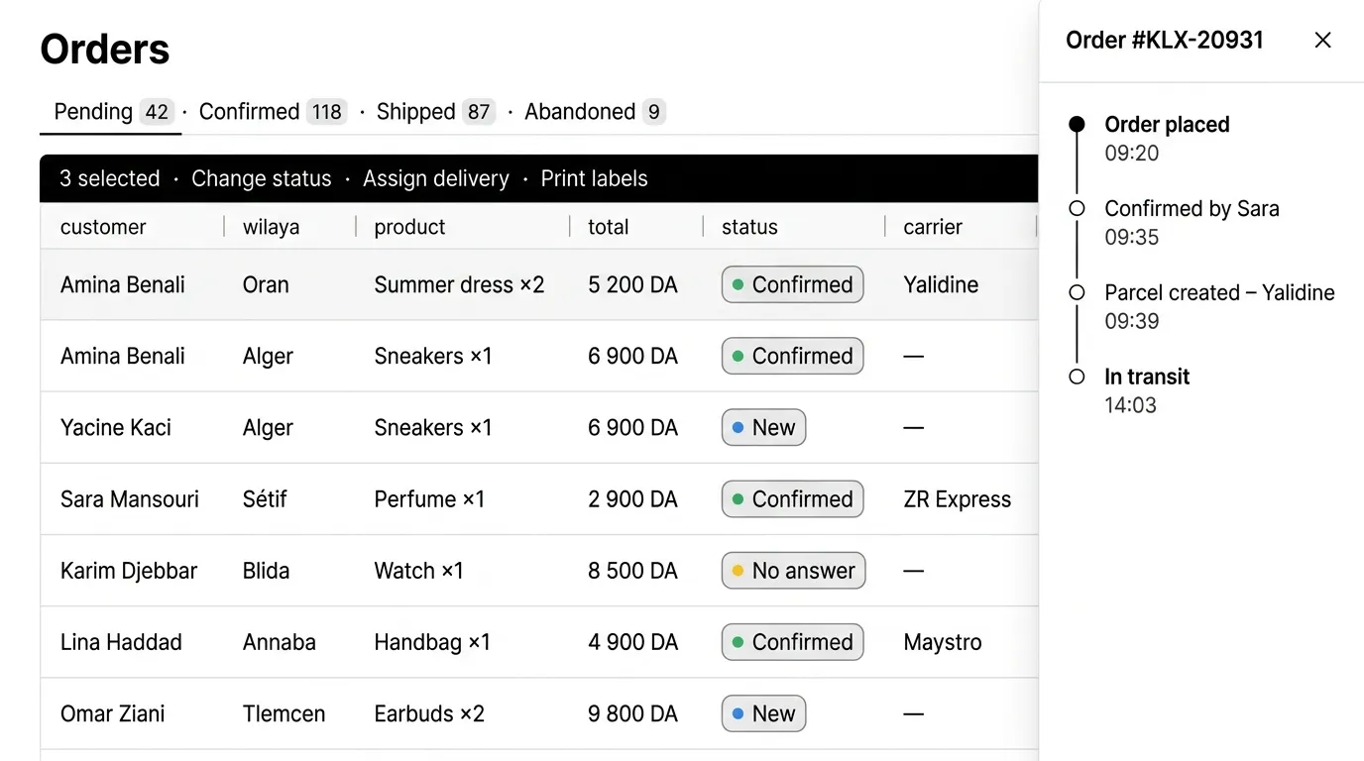Click the customer name Lina Haddad
This screenshot has height=761, width=1364.
pyautogui.click(x=121, y=642)
